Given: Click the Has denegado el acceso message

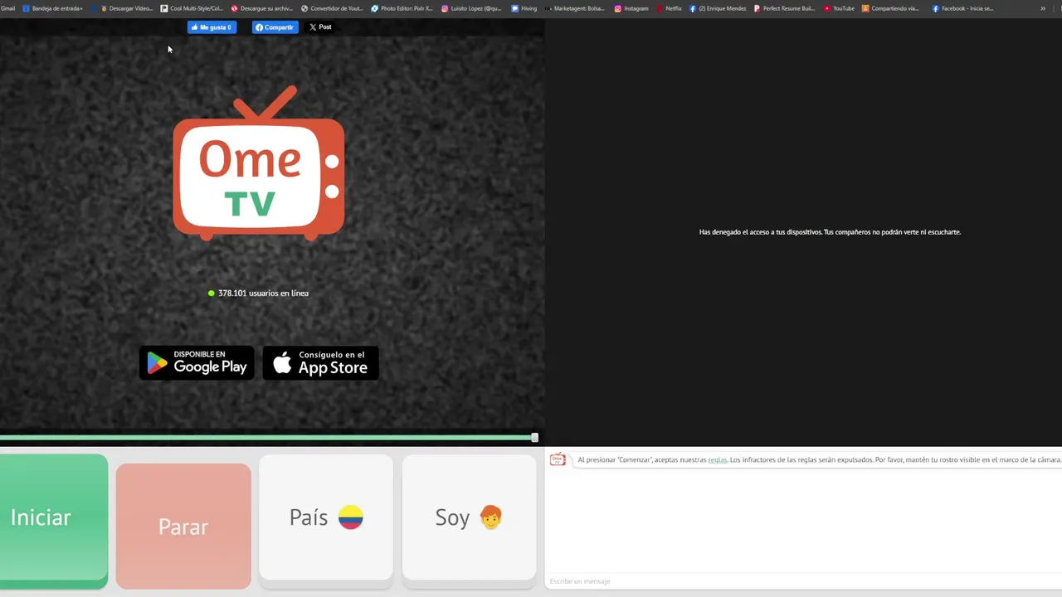Looking at the screenshot, I should point(830,232).
